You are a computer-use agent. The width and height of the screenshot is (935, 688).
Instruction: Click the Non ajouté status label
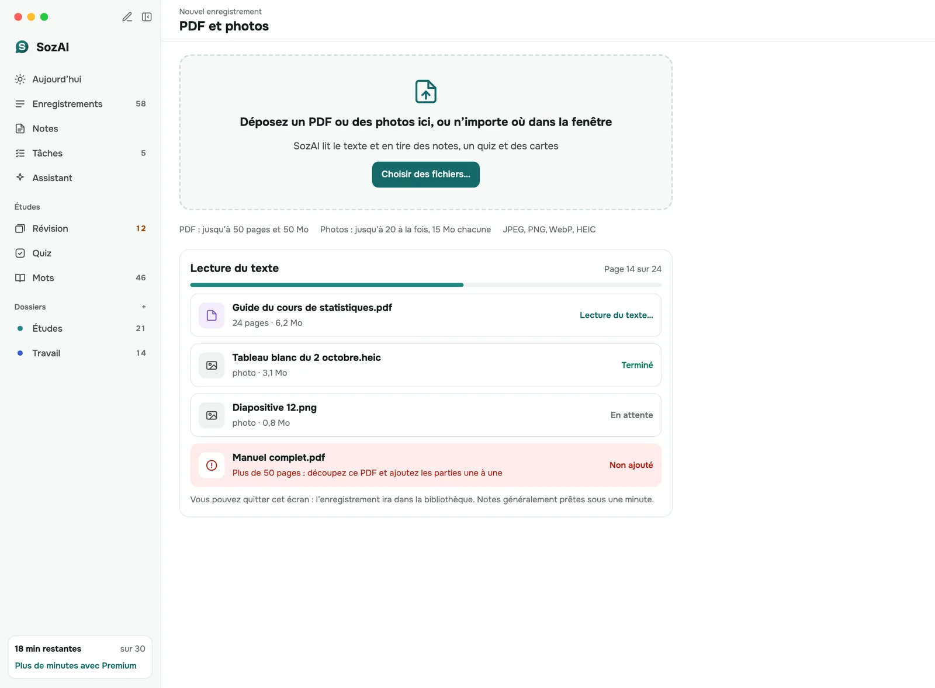pos(631,465)
